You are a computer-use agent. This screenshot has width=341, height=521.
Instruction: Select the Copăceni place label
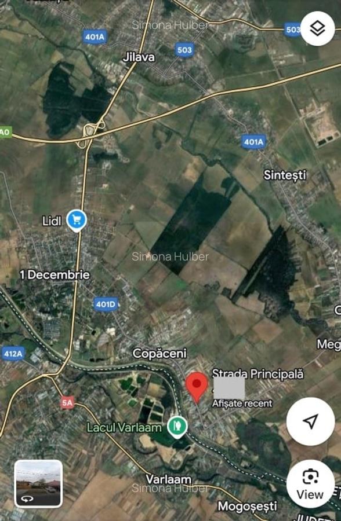click(x=159, y=354)
